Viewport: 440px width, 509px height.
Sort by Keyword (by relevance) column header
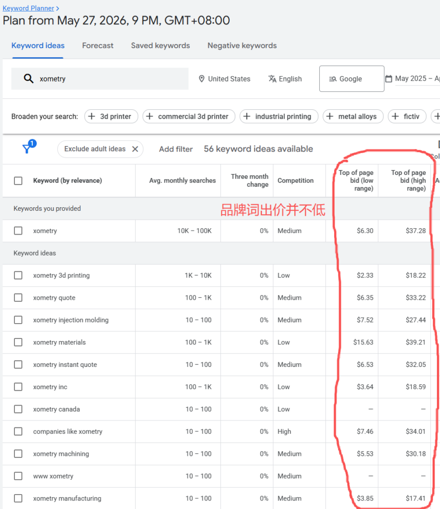68,181
